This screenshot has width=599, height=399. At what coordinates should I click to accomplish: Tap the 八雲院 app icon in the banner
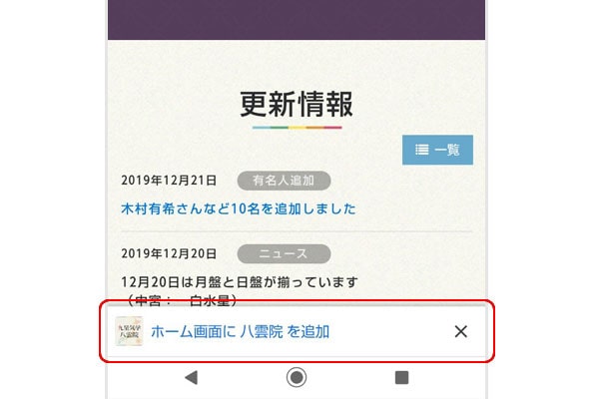pyautogui.click(x=129, y=331)
